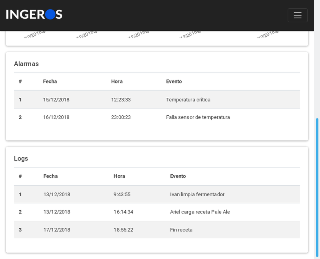Screen dimensions: 320x259
Task: Click the 16:14:34 log time cell
Action: 123,212
